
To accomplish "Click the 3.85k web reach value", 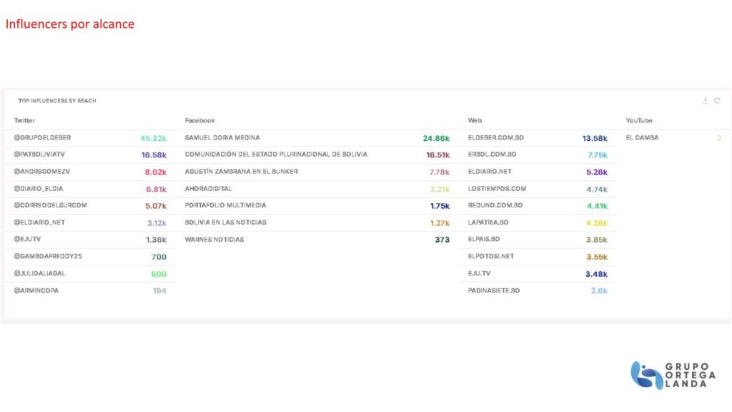I will point(597,240).
